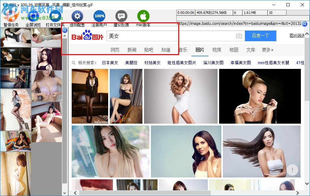Click the 100% 注册用户 icon
The width and height of the screenshot is (310, 196).
click(x=99, y=16)
